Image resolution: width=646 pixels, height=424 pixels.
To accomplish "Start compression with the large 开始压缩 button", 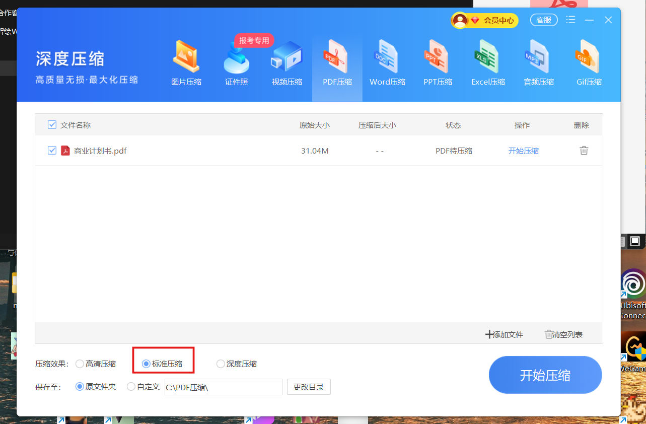I will pyautogui.click(x=545, y=375).
